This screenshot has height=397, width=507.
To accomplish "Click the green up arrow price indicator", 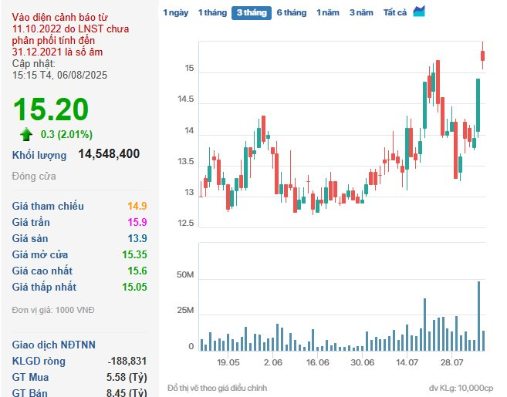I will tap(27, 134).
